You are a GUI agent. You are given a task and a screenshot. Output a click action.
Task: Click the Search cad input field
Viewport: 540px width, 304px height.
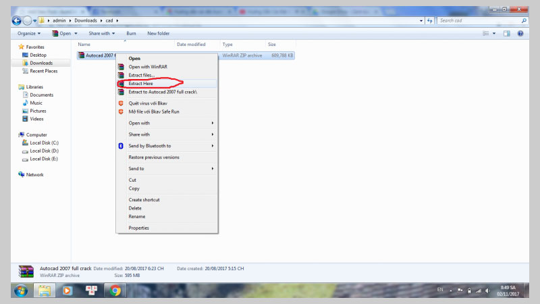(478, 20)
